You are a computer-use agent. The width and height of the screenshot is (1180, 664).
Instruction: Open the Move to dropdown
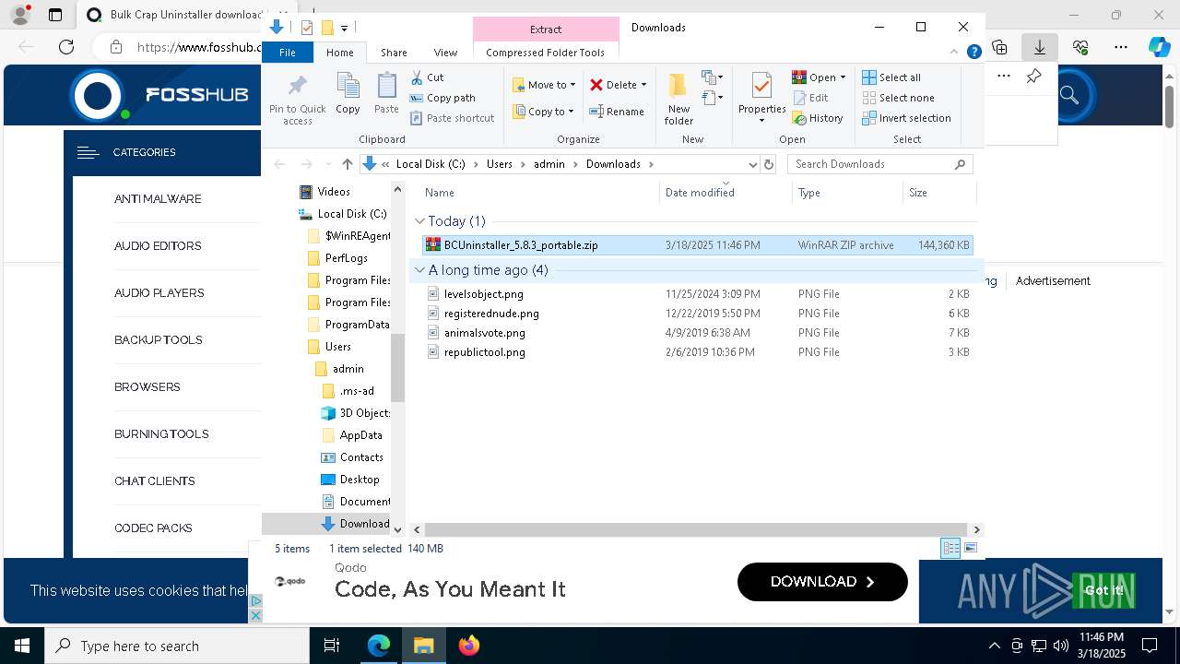click(544, 85)
